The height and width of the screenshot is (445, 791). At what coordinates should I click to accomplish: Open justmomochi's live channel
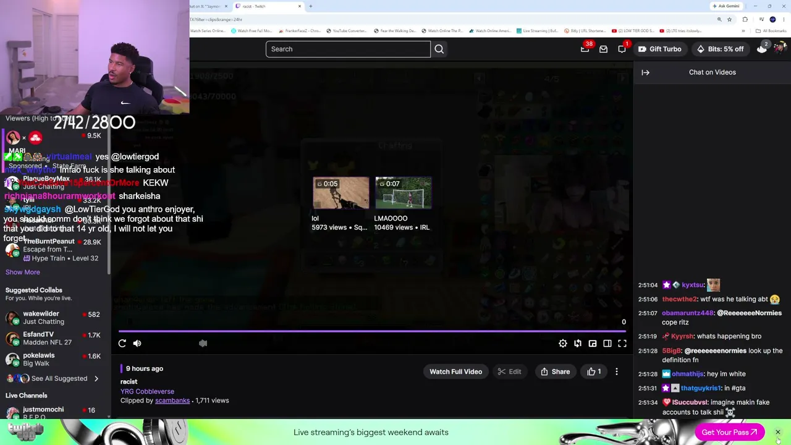point(54,413)
